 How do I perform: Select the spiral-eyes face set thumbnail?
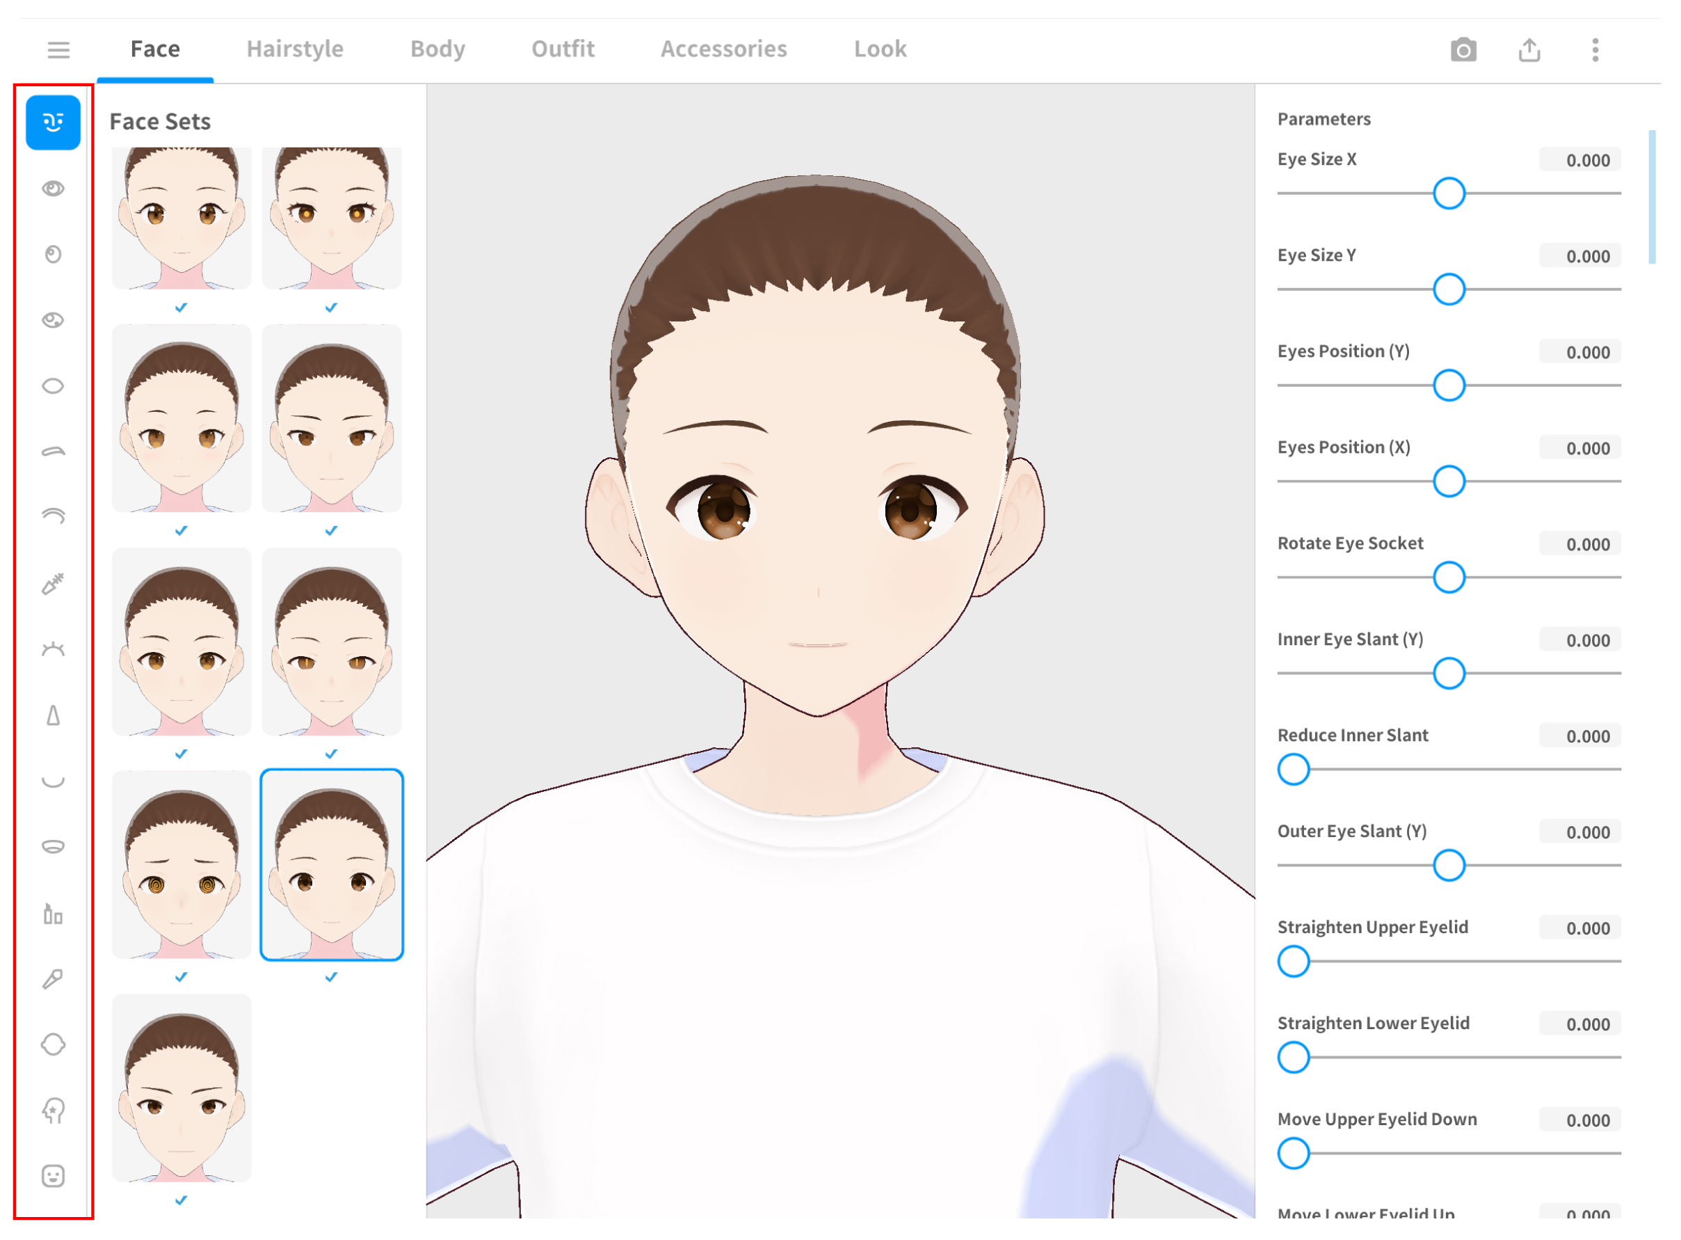181,865
